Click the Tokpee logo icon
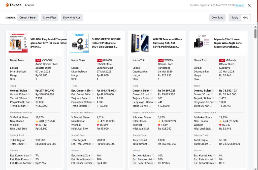Viewport: 258px width, 170px height. (7, 5)
